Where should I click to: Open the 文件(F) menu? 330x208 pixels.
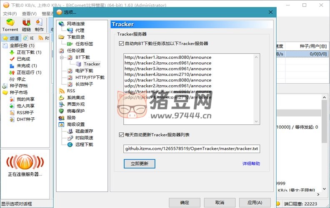[10, 14]
